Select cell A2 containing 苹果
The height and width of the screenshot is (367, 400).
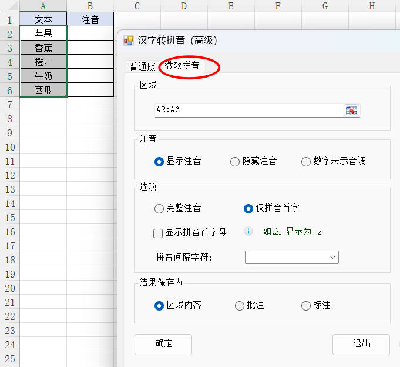(43, 34)
